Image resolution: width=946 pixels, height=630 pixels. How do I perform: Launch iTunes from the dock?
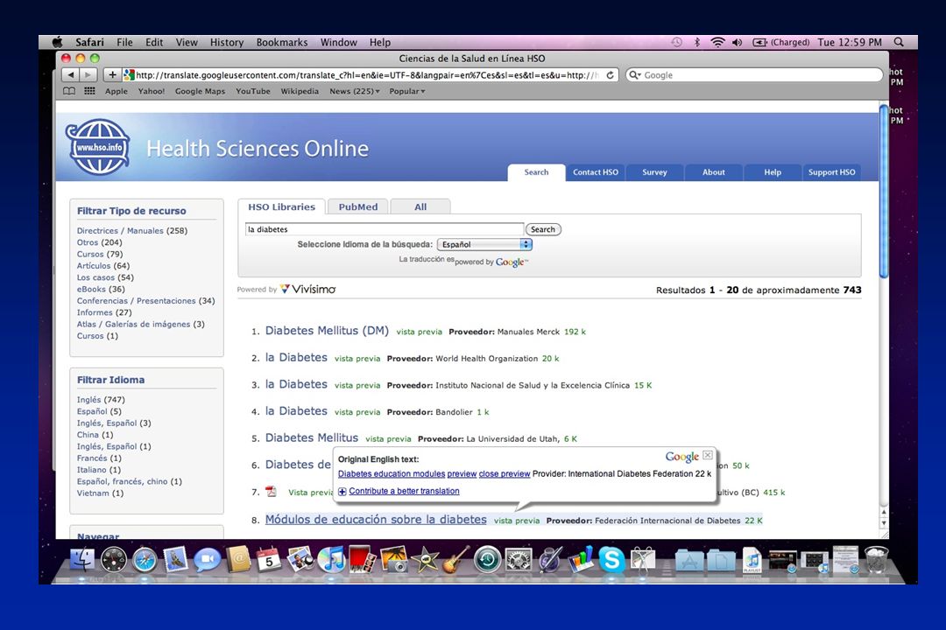point(330,560)
